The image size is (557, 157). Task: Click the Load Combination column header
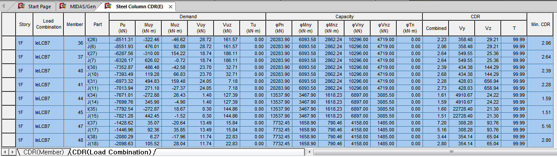(x=48, y=24)
